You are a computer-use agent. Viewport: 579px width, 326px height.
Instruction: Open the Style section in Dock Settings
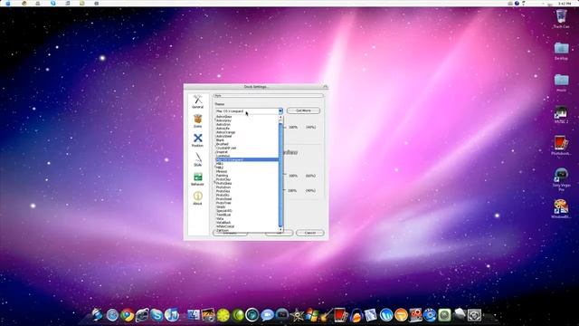coord(198,159)
